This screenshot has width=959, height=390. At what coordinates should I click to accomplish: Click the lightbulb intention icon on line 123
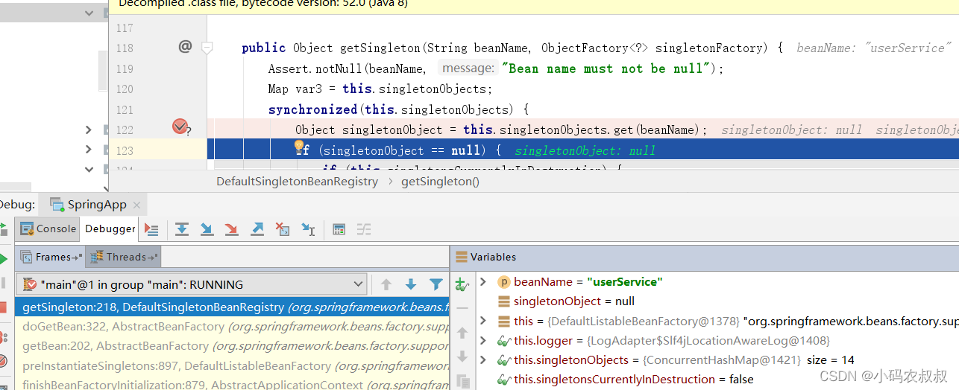click(x=299, y=147)
